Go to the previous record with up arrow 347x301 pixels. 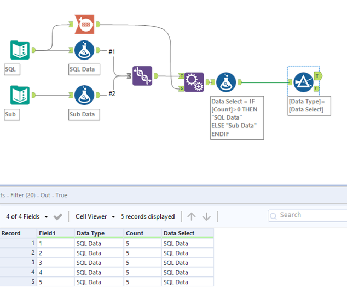click(192, 217)
